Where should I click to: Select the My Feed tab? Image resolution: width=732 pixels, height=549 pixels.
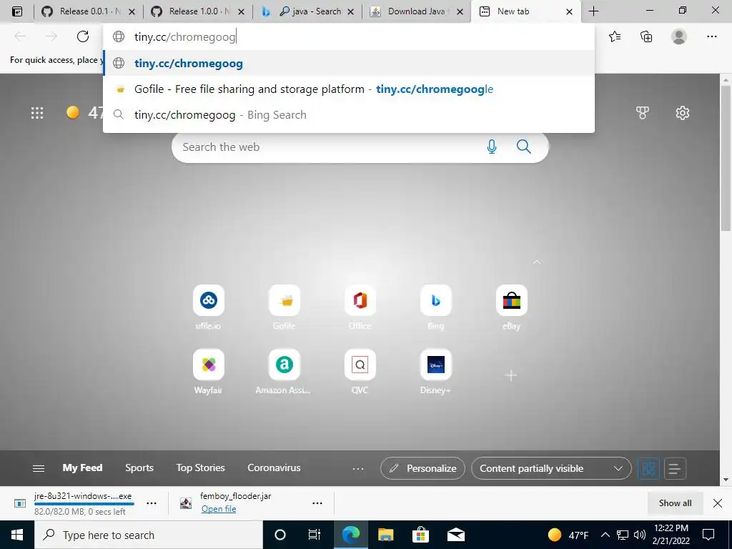point(83,468)
